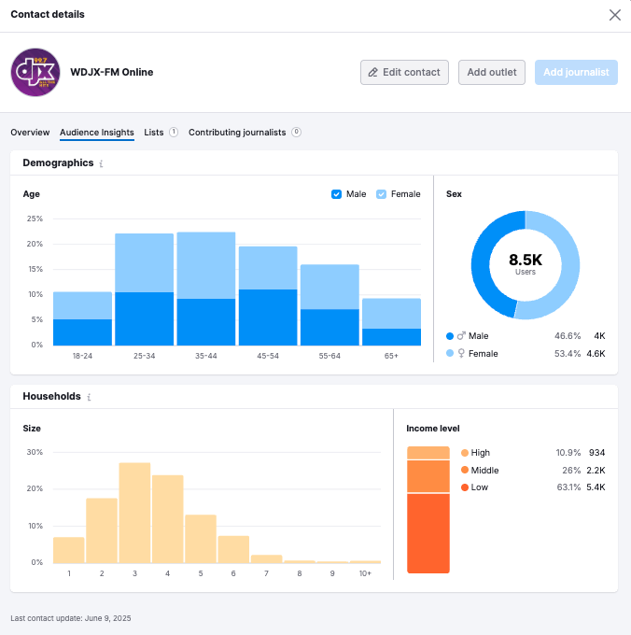Click the Add outlet button
Image resolution: width=631 pixels, height=635 pixels.
tap(492, 73)
